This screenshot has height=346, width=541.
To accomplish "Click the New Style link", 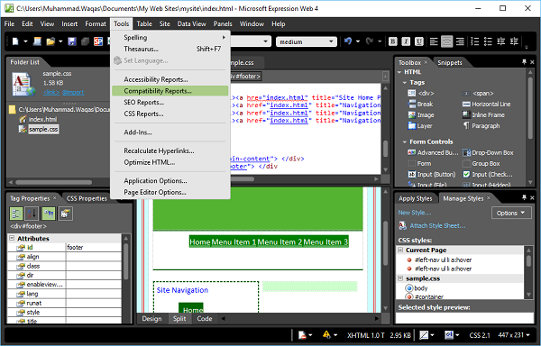I will tap(415, 213).
